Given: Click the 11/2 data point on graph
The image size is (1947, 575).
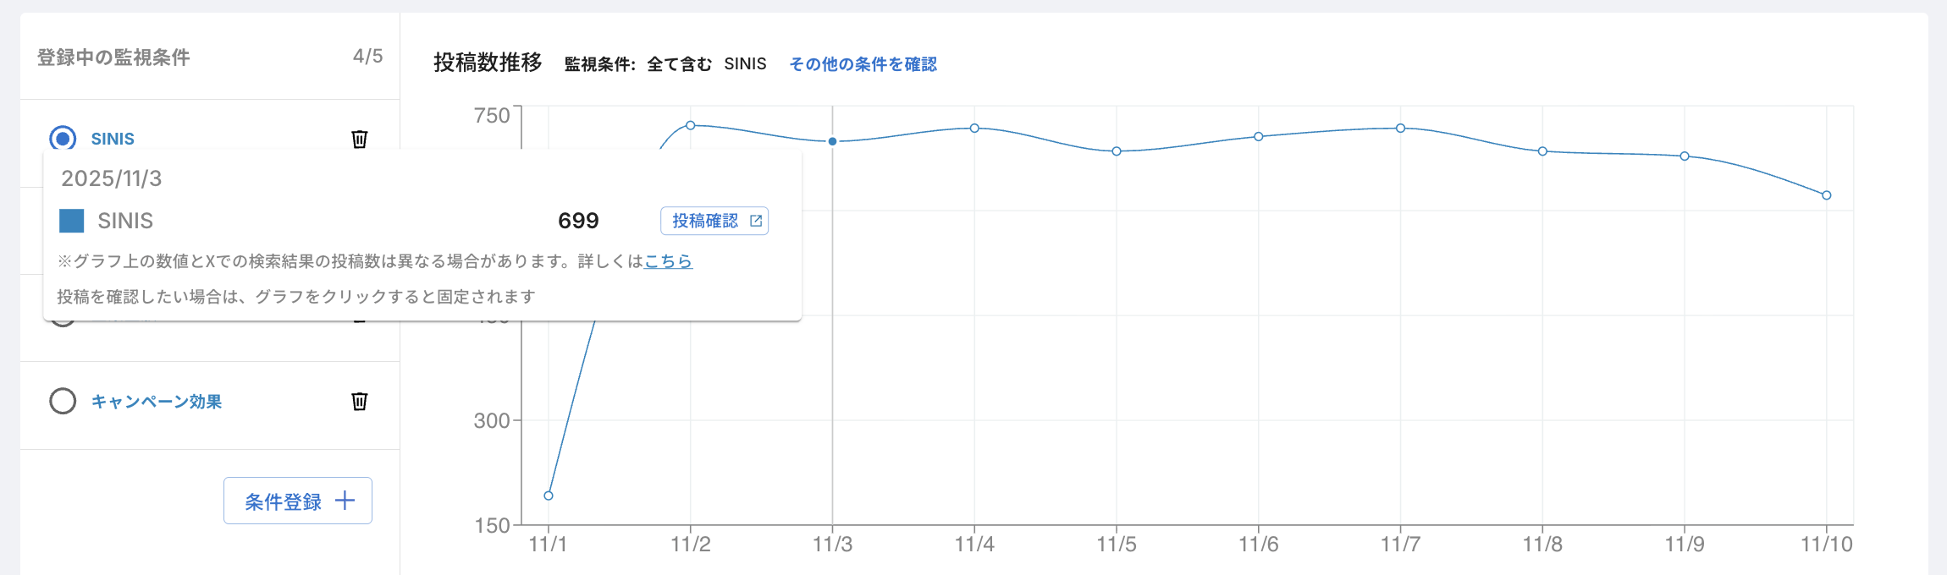Looking at the screenshot, I should coord(691,125).
